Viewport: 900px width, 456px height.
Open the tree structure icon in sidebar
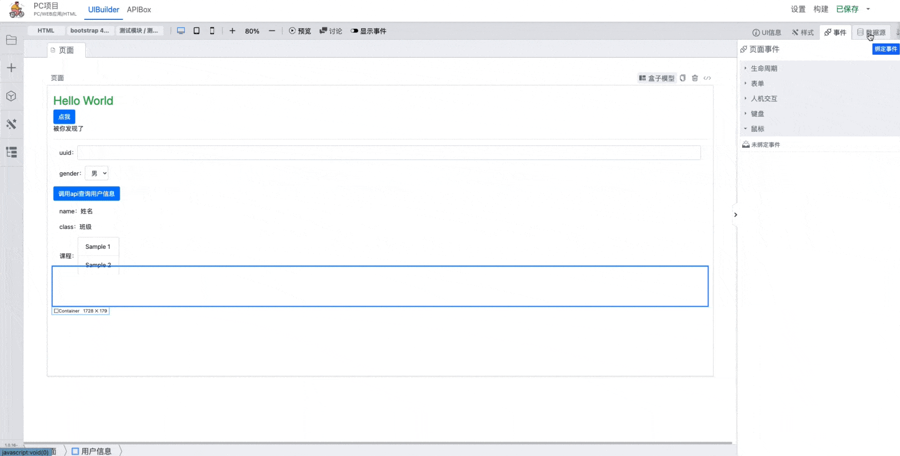(11, 152)
